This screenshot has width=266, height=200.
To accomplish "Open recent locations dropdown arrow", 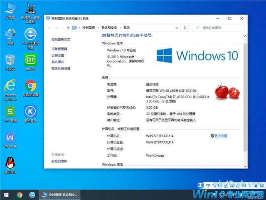I will (62, 28).
